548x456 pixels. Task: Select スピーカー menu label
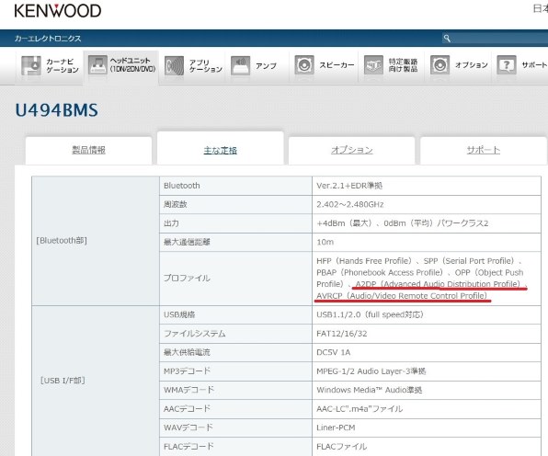pos(337,65)
